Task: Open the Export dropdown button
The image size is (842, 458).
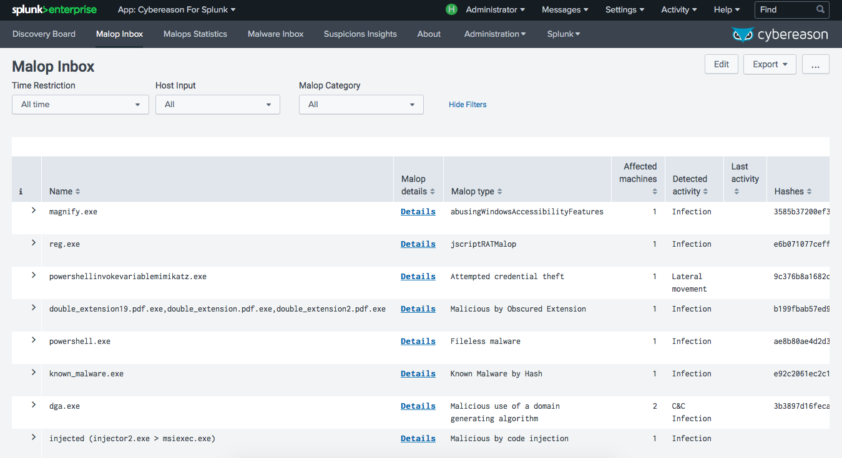Action: tap(770, 64)
